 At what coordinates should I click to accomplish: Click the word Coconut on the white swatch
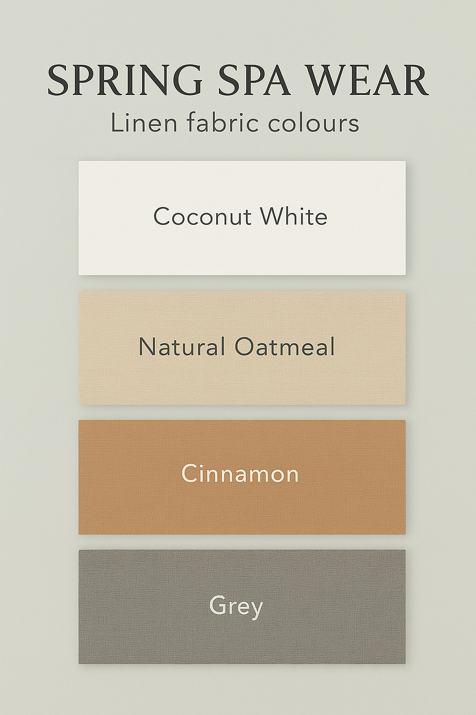pos(203,217)
